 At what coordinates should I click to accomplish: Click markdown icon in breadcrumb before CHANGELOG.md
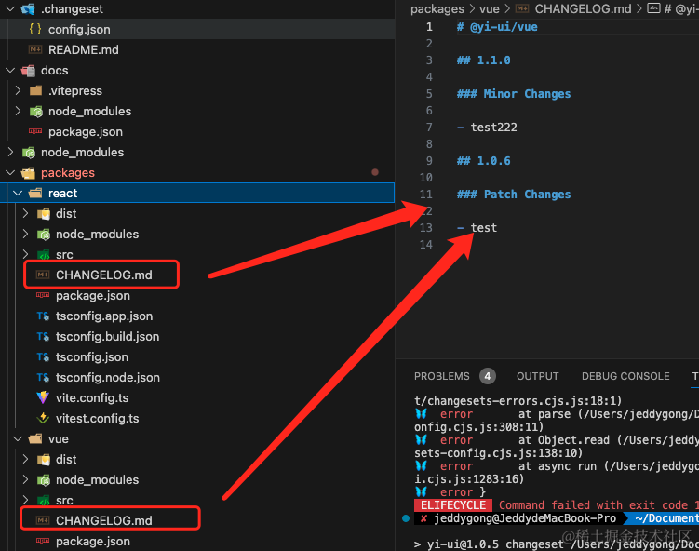(522, 8)
